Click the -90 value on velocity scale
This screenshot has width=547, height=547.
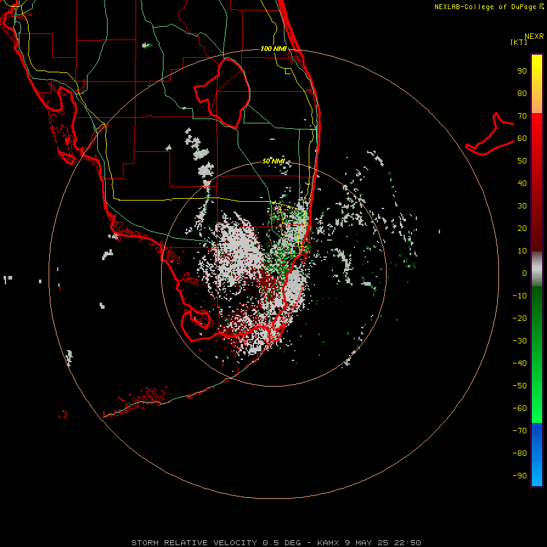pos(520,476)
